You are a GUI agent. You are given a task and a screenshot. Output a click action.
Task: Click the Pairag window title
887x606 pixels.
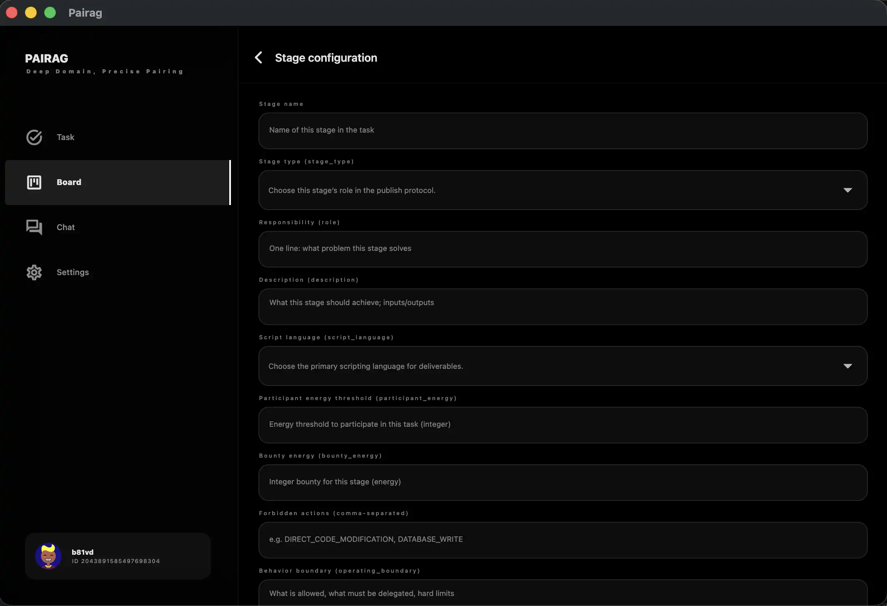tap(85, 13)
